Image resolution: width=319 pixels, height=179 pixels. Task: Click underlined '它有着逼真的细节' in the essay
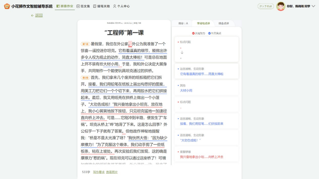pyautogui.click(x=133, y=51)
